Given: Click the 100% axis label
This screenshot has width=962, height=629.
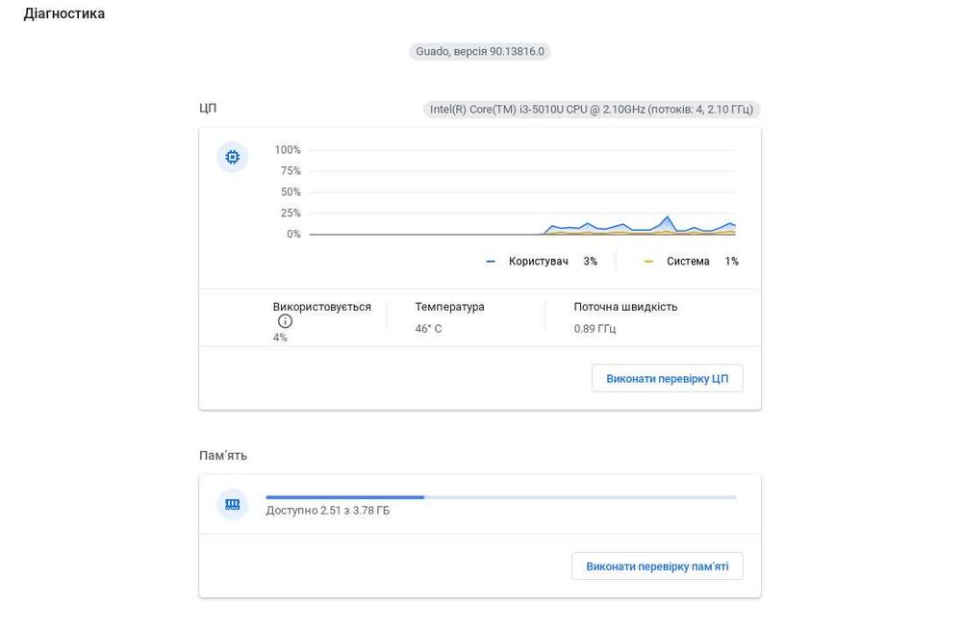Looking at the screenshot, I should [x=288, y=150].
